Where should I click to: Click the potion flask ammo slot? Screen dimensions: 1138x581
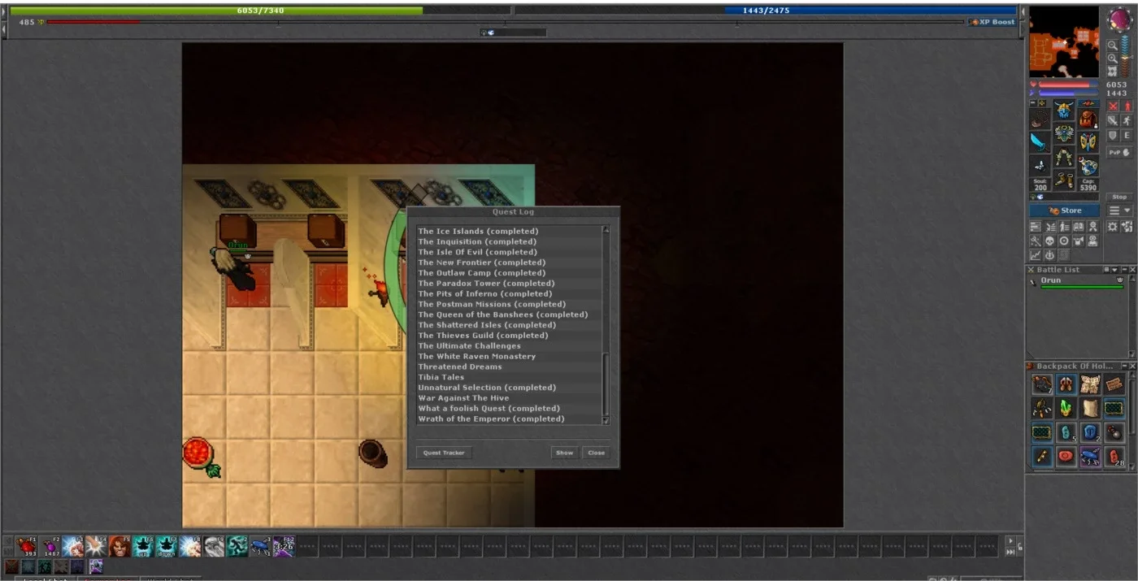[1088, 165]
